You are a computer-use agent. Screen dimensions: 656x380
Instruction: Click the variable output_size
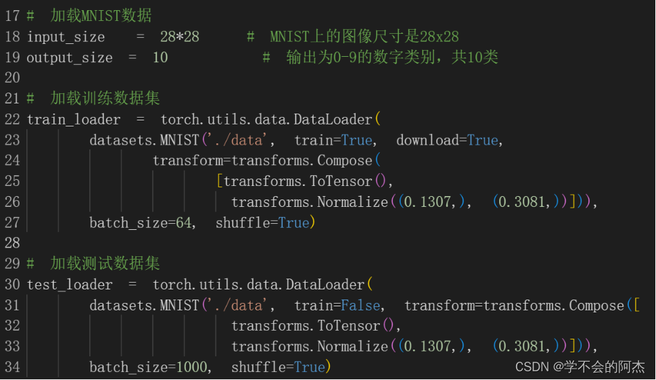[70, 57]
